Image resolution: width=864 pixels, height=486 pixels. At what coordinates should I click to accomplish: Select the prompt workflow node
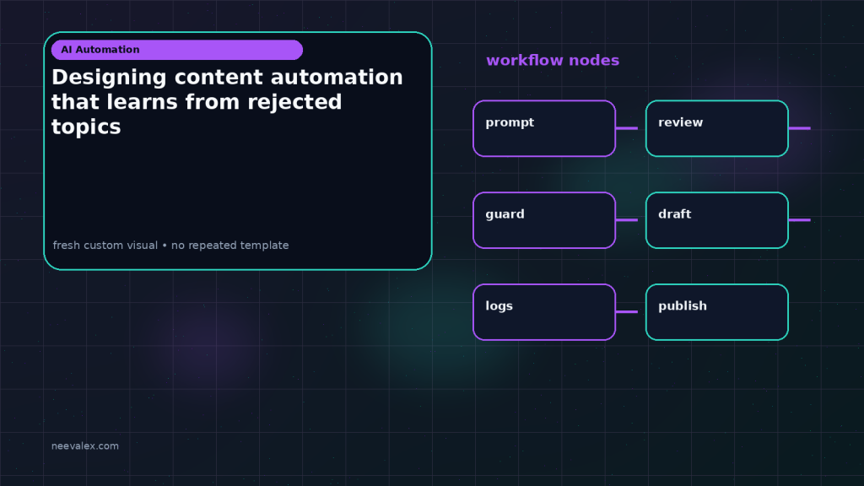[x=544, y=128]
